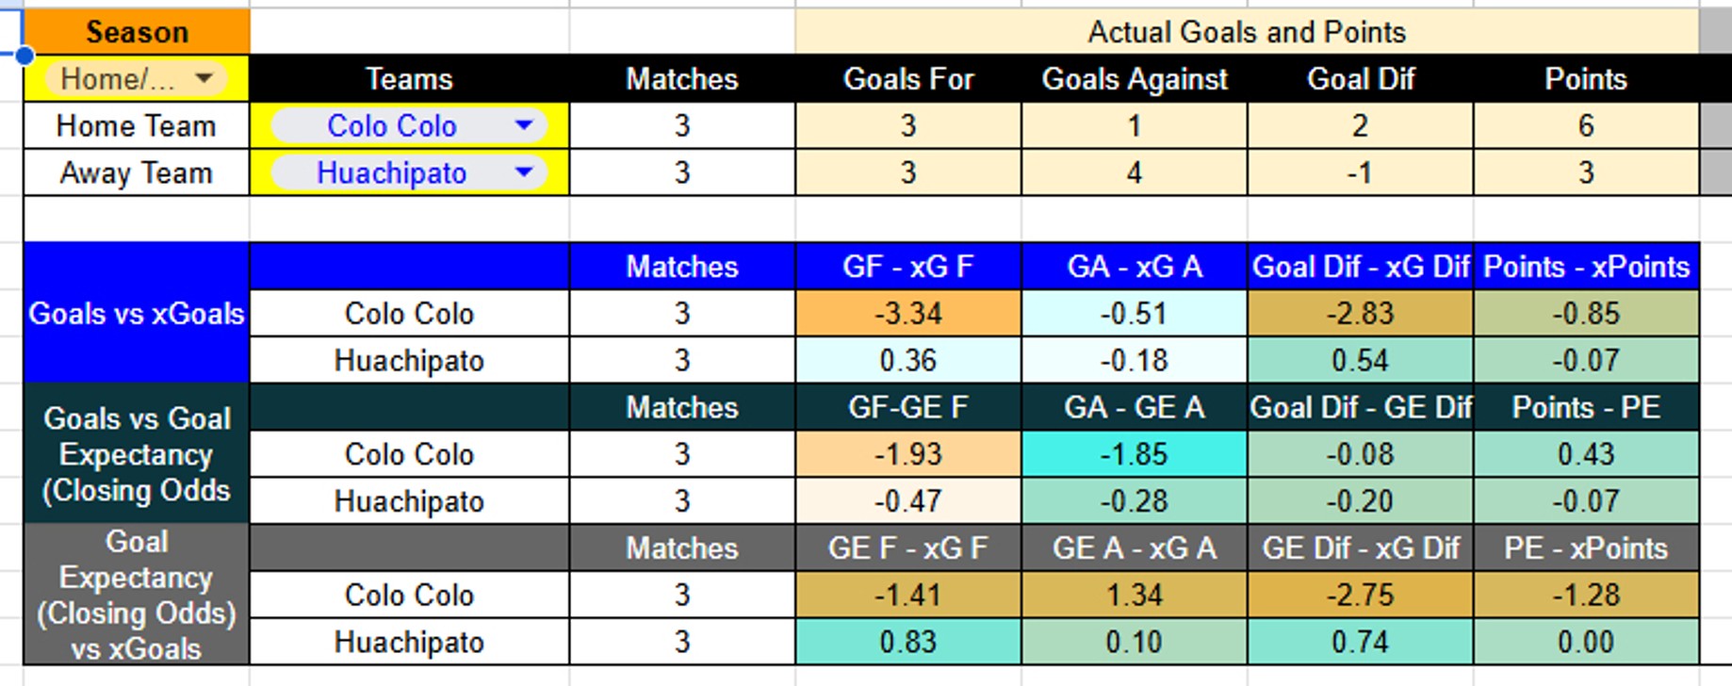
Task: Select the blue Goals vs xGoals section header
Action: (136, 313)
